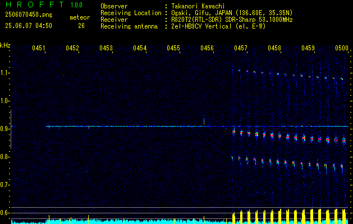Screen dimensions: 353x224
Task: Click the 0.9 kHz axis label
Action: pos(4,129)
